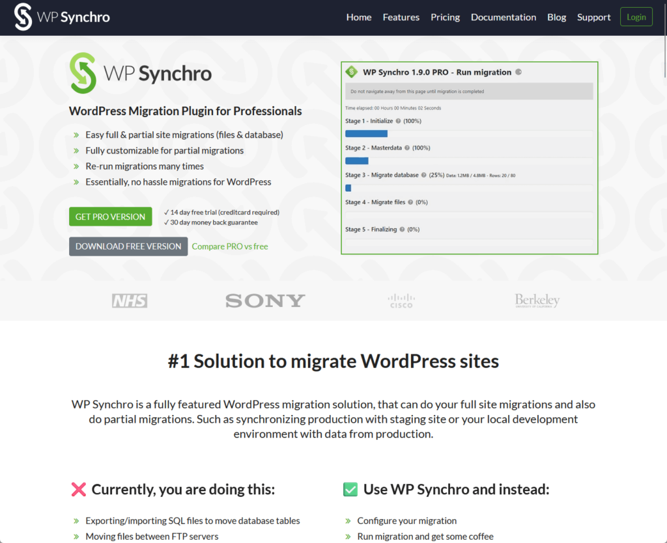This screenshot has height=543, width=667.
Task: Click the text '14 day free trial (creditcard required)'
Action: point(225,212)
